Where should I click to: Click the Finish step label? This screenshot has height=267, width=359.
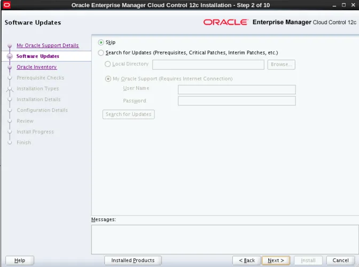pos(24,142)
